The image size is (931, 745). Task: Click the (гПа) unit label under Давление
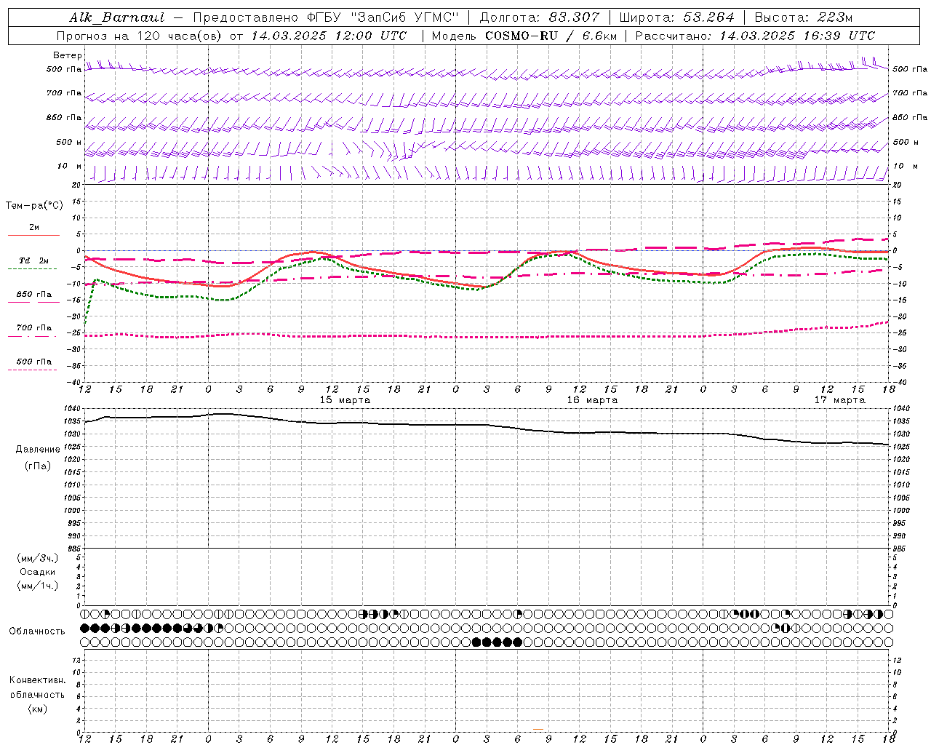coord(38,466)
